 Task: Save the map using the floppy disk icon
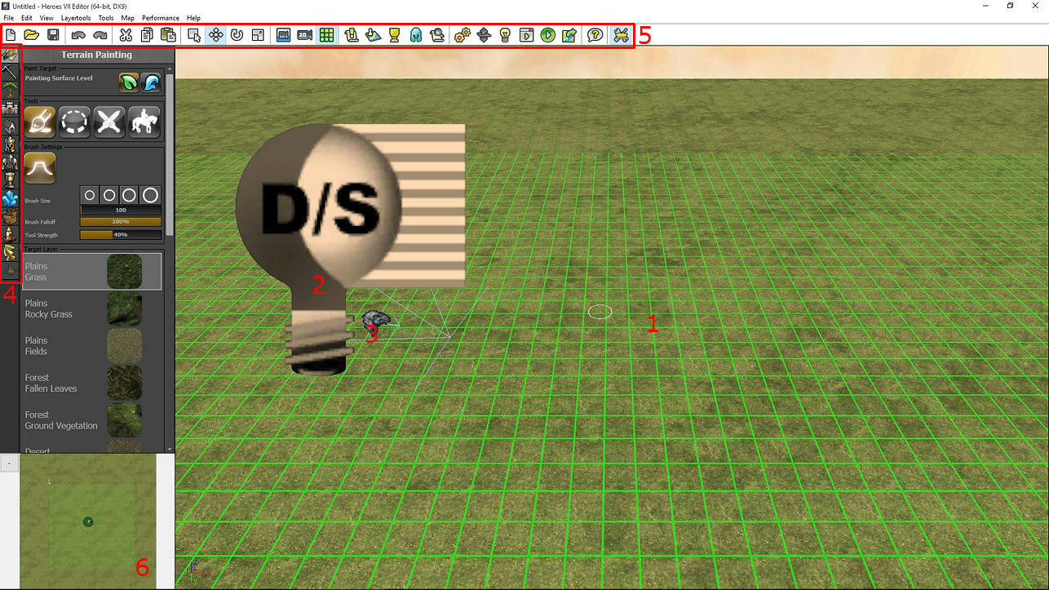(x=53, y=35)
